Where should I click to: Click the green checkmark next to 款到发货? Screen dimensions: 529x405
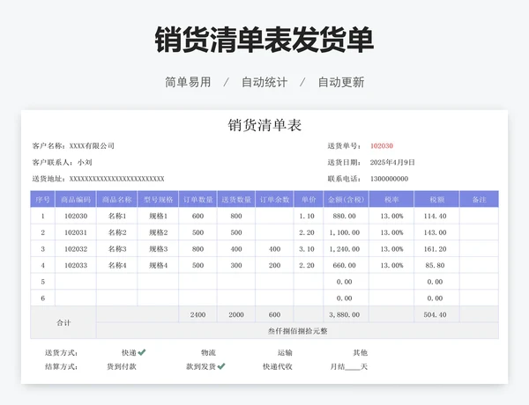click(x=221, y=366)
